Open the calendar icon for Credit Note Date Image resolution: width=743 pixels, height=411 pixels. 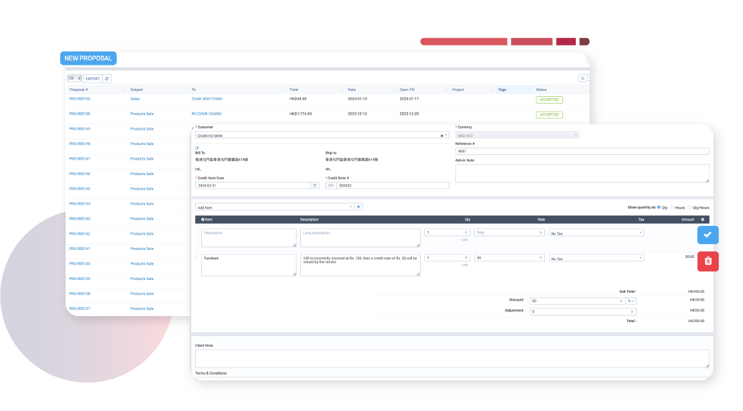314,186
